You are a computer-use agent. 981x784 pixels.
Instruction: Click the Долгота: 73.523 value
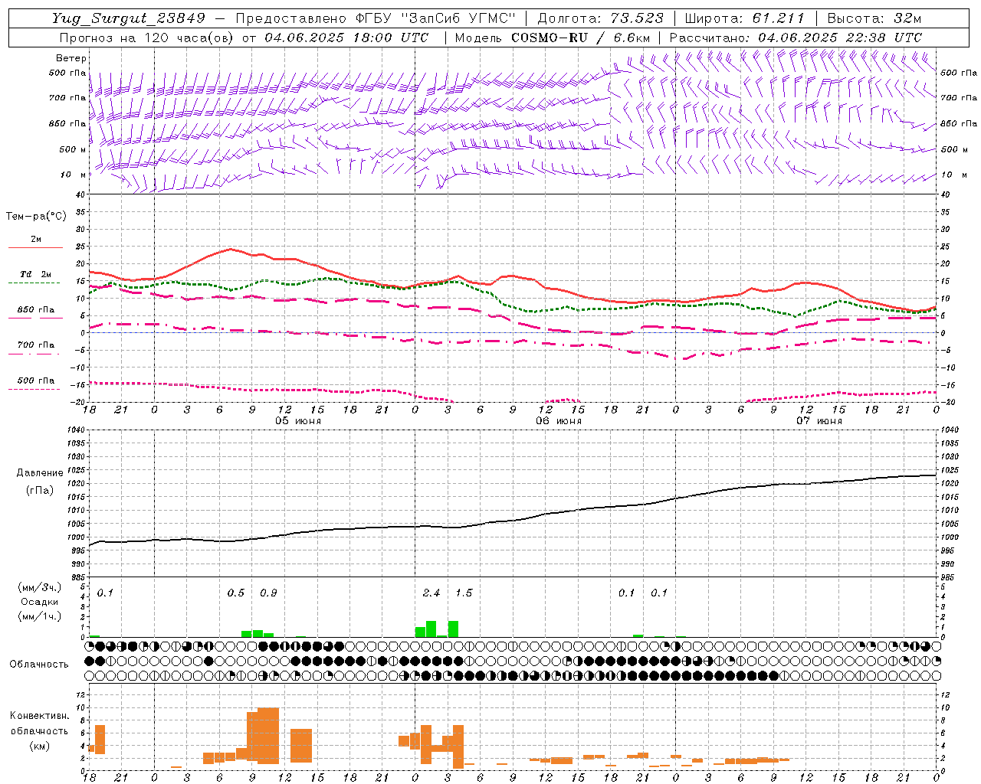(x=600, y=18)
